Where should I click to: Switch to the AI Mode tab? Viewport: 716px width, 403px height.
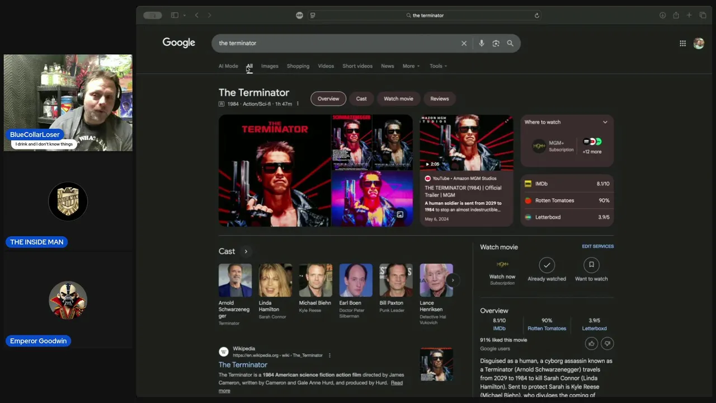[x=228, y=66]
